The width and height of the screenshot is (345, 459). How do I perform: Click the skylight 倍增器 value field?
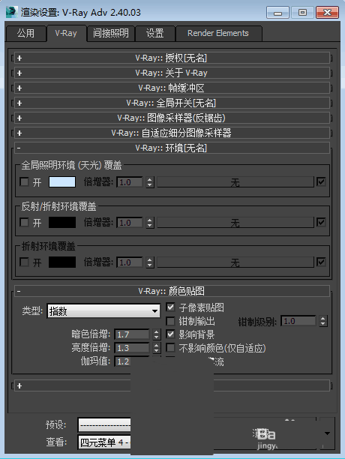(x=130, y=182)
